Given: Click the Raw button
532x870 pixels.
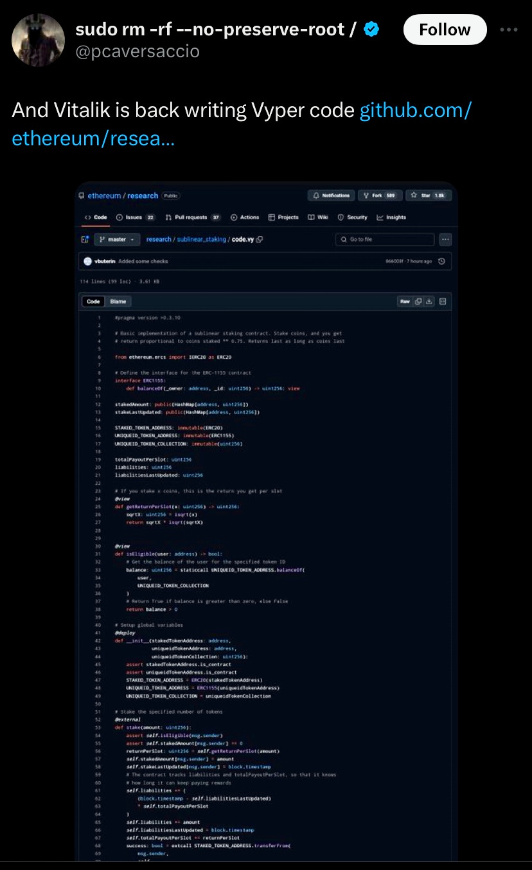Looking at the screenshot, I should click(x=405, y=301).
